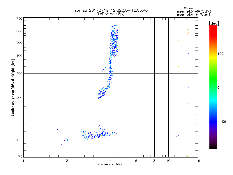
Task: Click the '[deg]' colorbar unit label
Action: coord(214,23)
